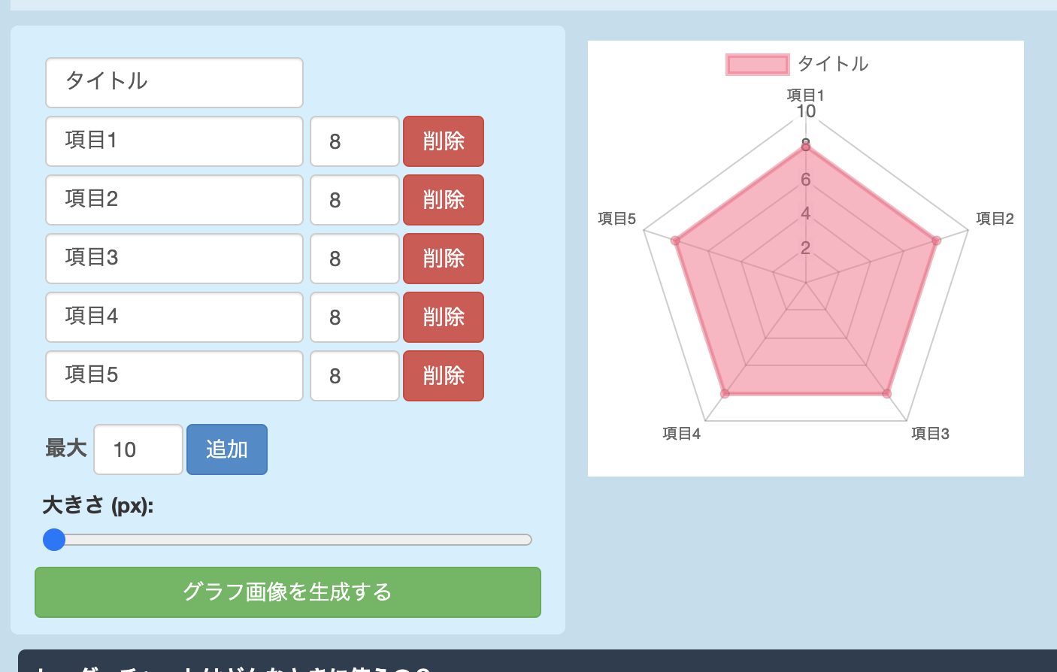Image resolution: width=1057 pixels, height=672 pixels.
Task: Click the 大きさ size slider handle
Action: 54,540
